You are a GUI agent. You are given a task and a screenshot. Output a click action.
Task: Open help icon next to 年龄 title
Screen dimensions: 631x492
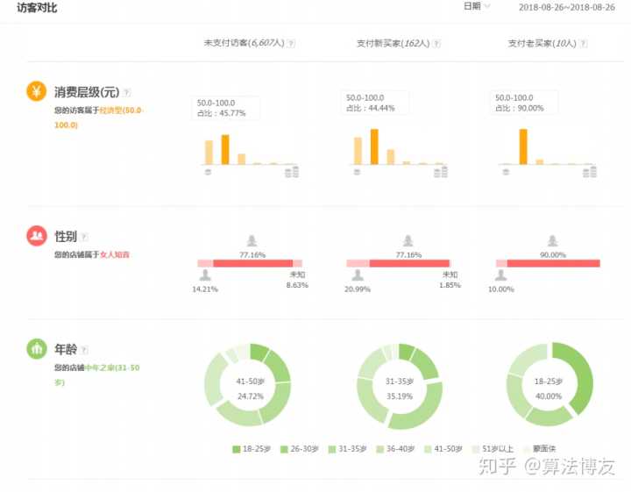click(85, 349)
